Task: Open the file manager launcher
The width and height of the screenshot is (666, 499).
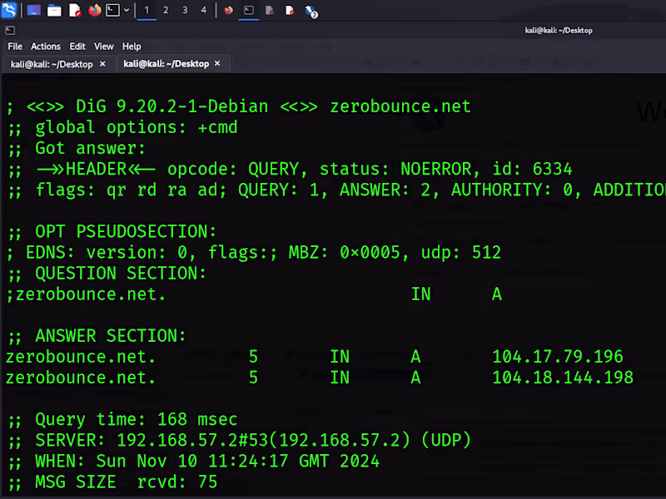Action: tap(54, 10)
